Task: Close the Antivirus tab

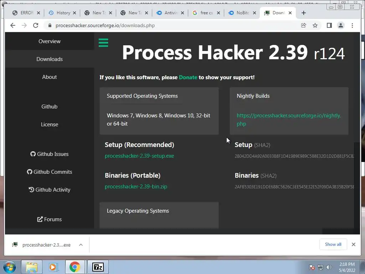Action: point(182,13)
